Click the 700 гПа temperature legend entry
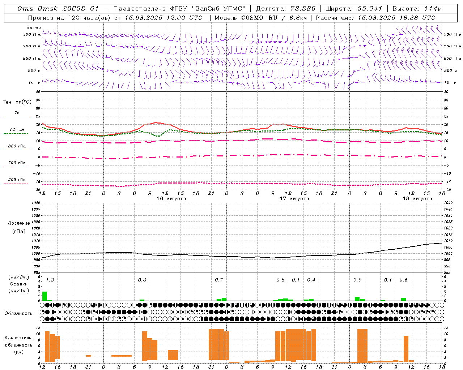The width and height of the screenshot is (463, 370). [x=17, y=163]
